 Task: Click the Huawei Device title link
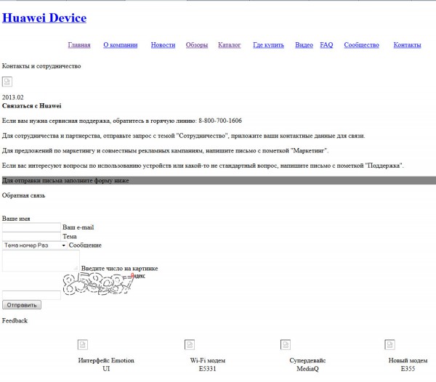click(44, 18)
